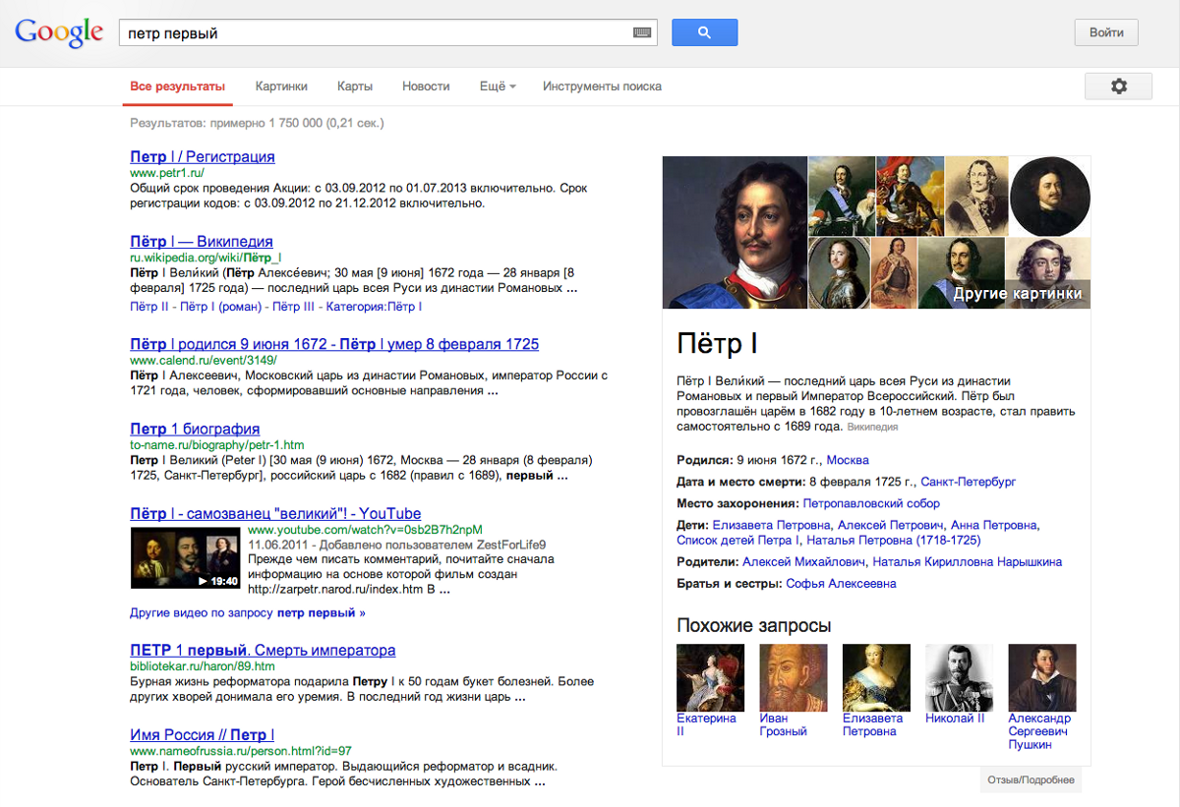Click inside the search input field
This screenshot has height=807, width=1180.
click(x=374, y=32)
